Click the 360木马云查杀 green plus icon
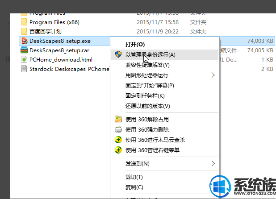Viewport: 276px width, 199px height. tap(118, 140)
